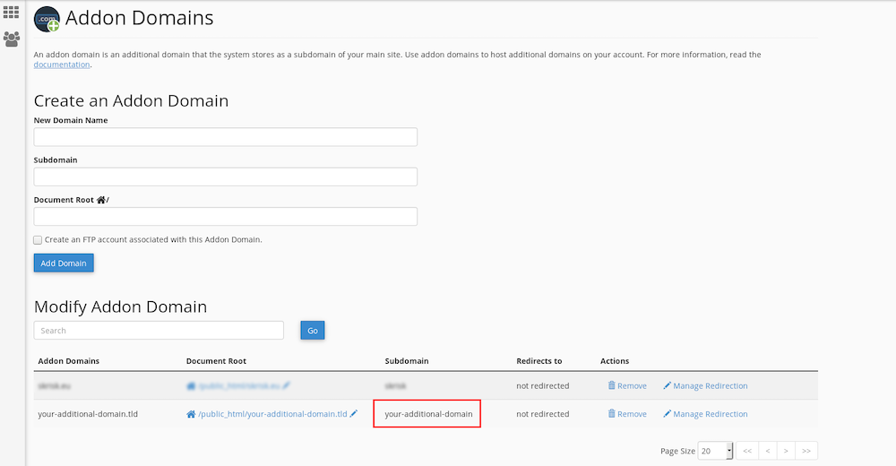This screenshot has width=896, height=466.
Task: Enable FTP account creation checkbox
Action: [x=38, y=240]
